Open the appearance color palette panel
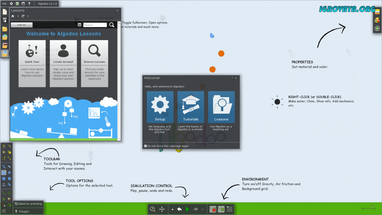Viewport: 382px width, 215px height. [377, 20]
